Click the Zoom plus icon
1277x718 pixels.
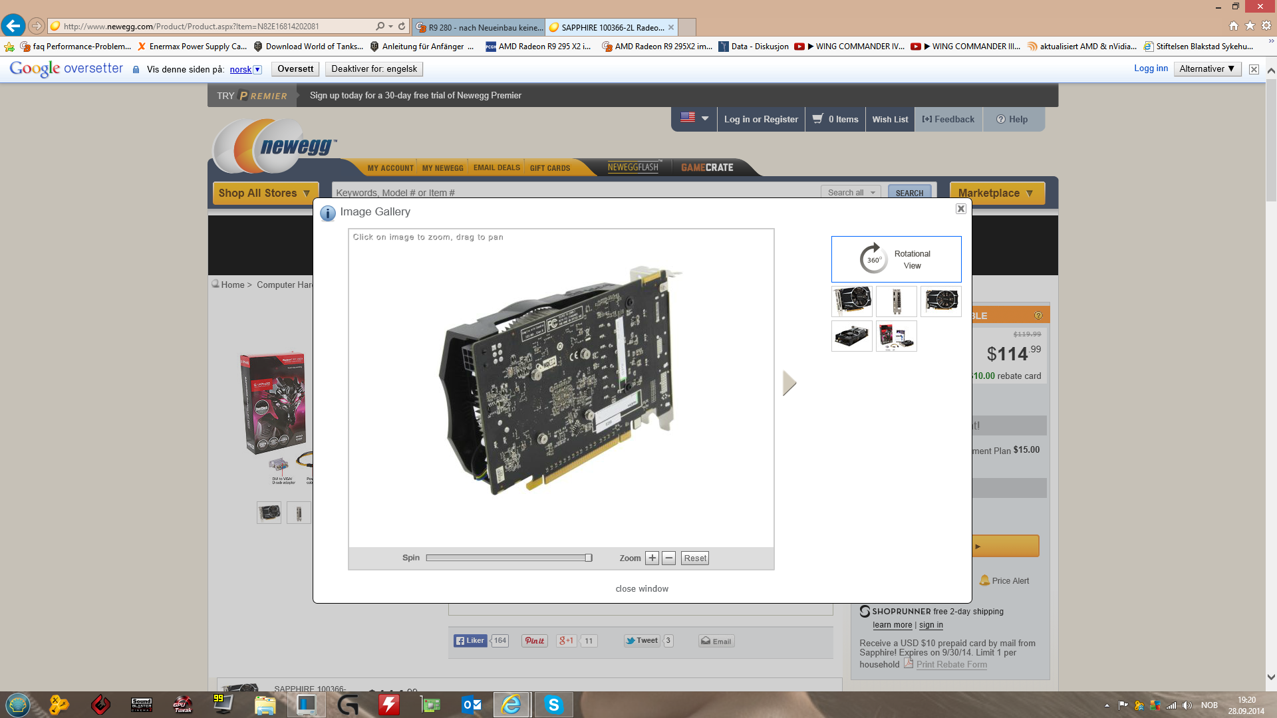pos(652,558)
